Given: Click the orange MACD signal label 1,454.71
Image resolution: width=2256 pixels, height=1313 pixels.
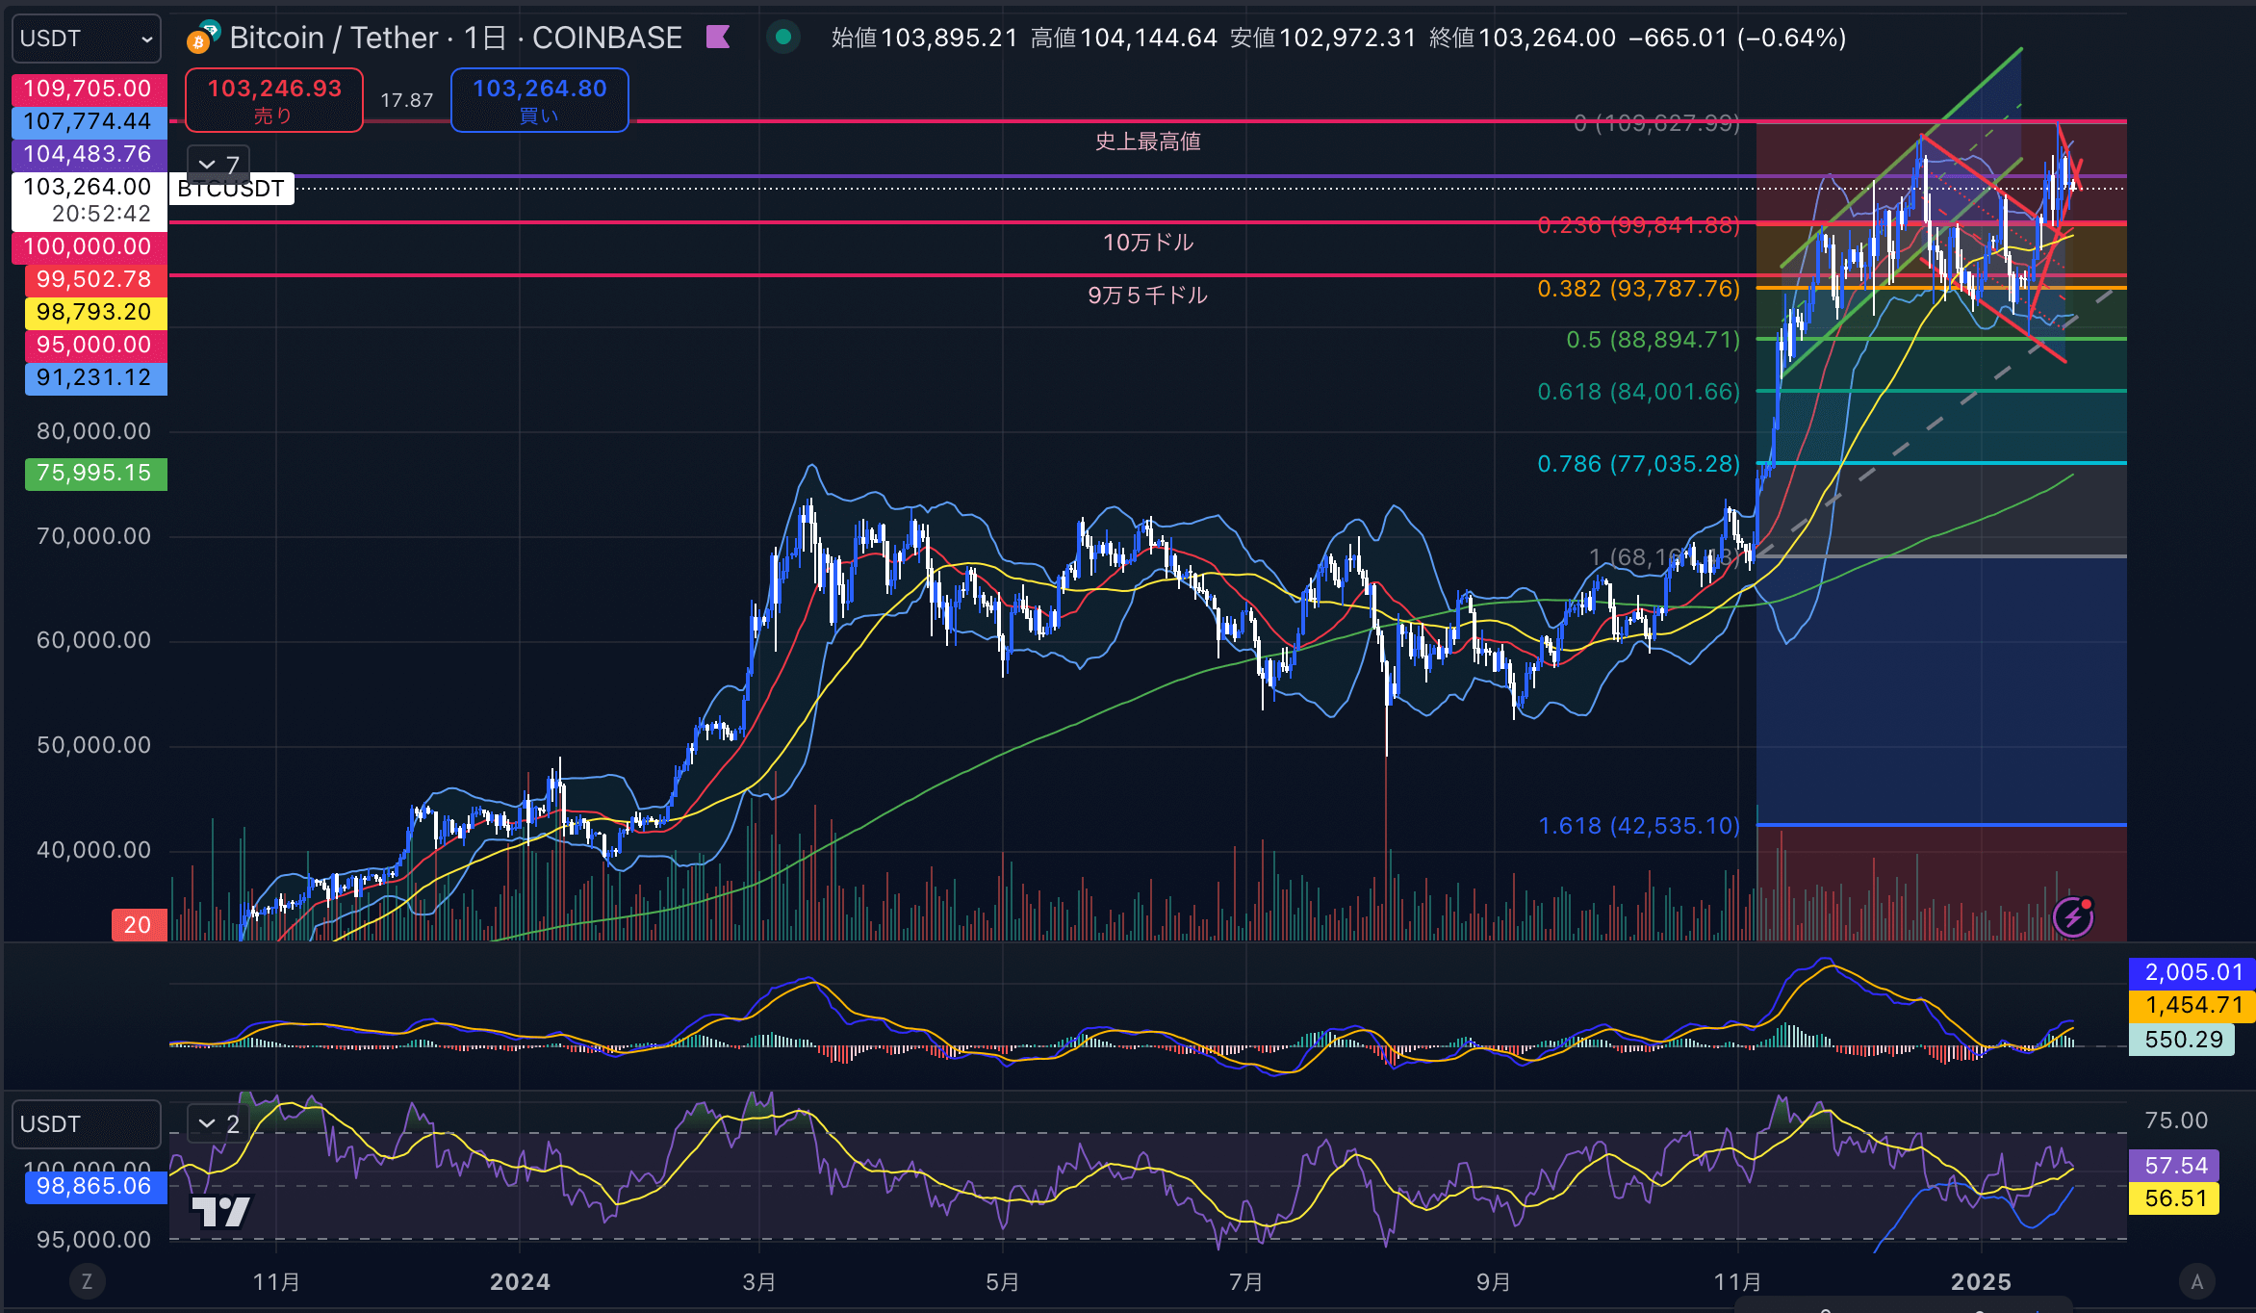Looking at the screenshot, I should [2192, 1006].
